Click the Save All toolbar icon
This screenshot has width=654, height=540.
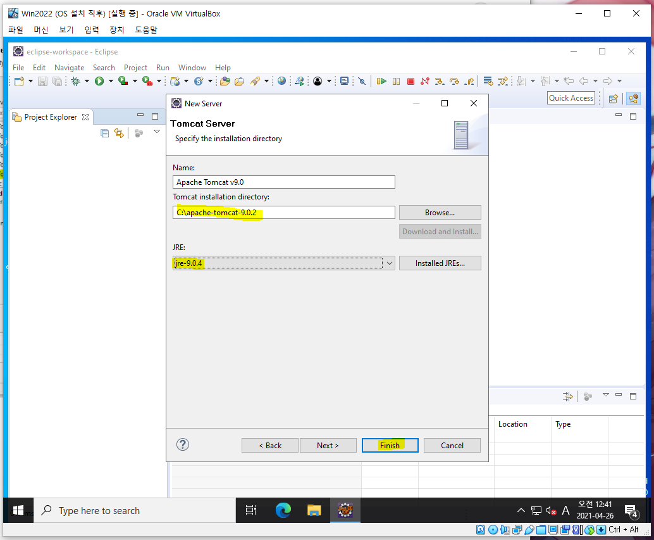coord(57,81)
